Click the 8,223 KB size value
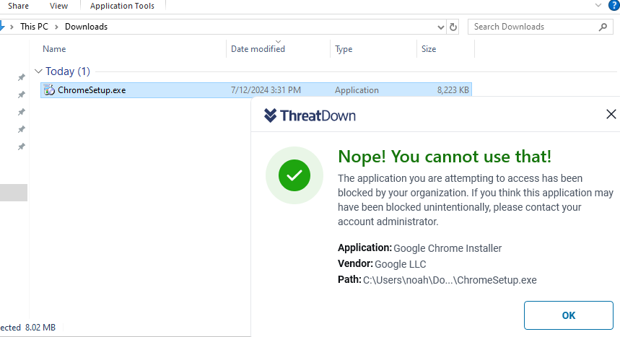This screenshot has height=337, width=620. coord(453,90)
